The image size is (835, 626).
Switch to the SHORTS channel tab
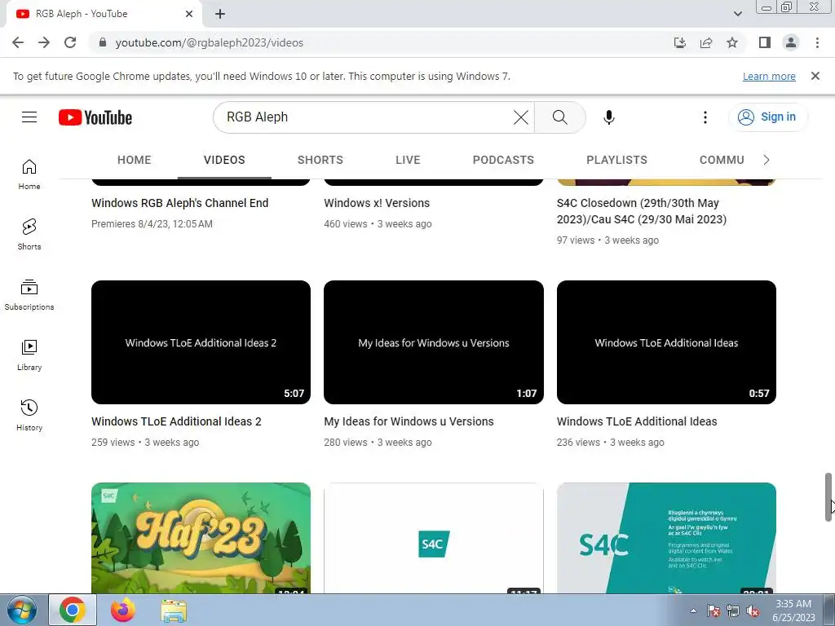pyautogui.click(x=320, y=160)
